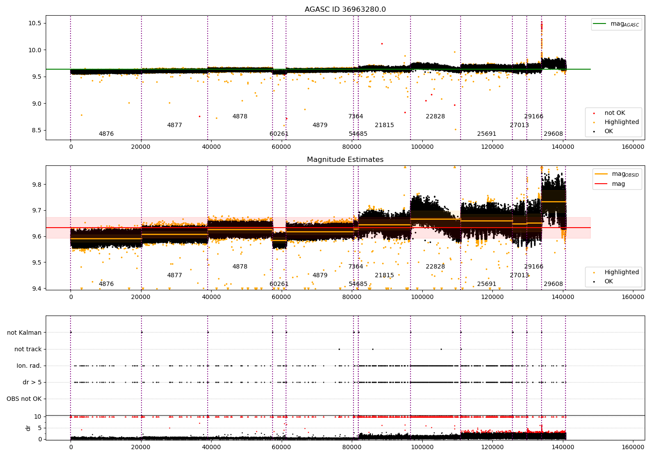Click obsid label 25691 in Magnitude Estimates plot
This screenshot has height=457, width=653.
(487, 284)
